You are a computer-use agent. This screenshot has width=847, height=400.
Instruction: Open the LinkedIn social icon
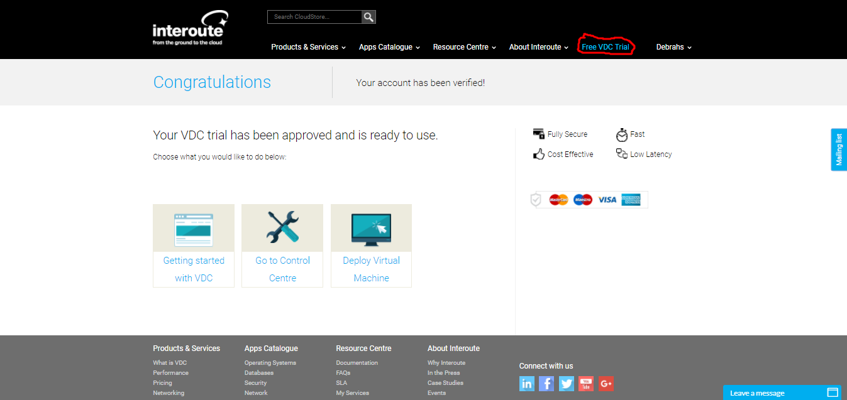(x=527, y=384)
